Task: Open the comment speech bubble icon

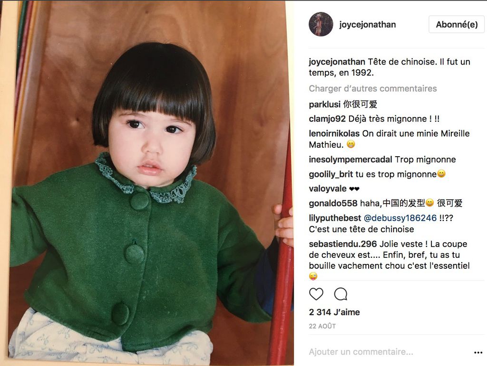Action: 341,294
